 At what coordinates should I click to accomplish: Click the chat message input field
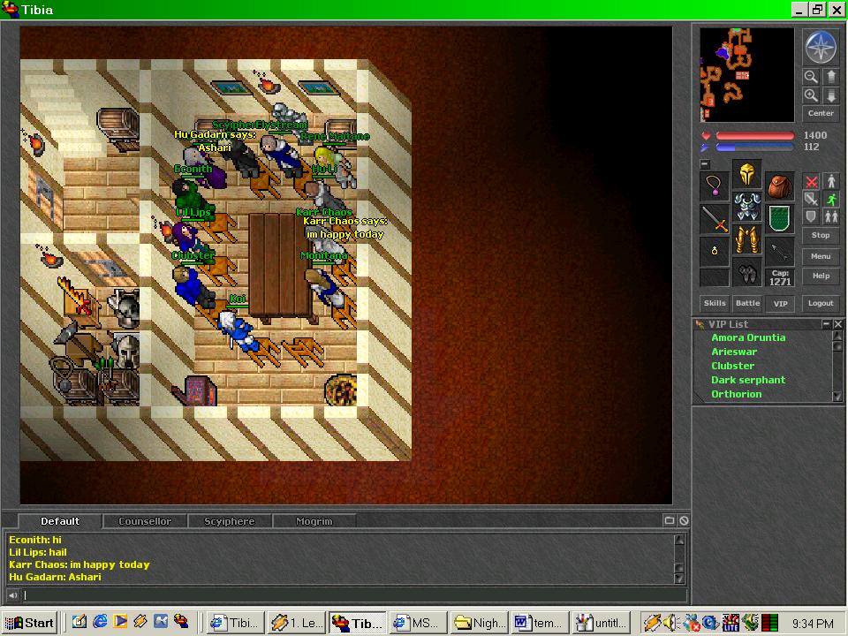pos(354,595)
